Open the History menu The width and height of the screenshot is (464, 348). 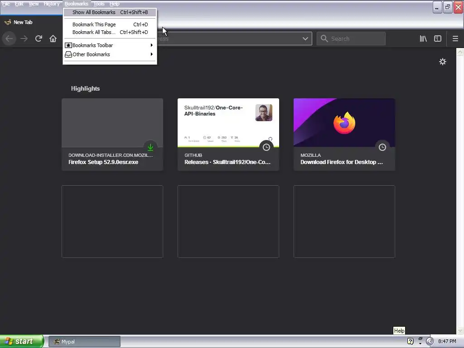(52, 4)
